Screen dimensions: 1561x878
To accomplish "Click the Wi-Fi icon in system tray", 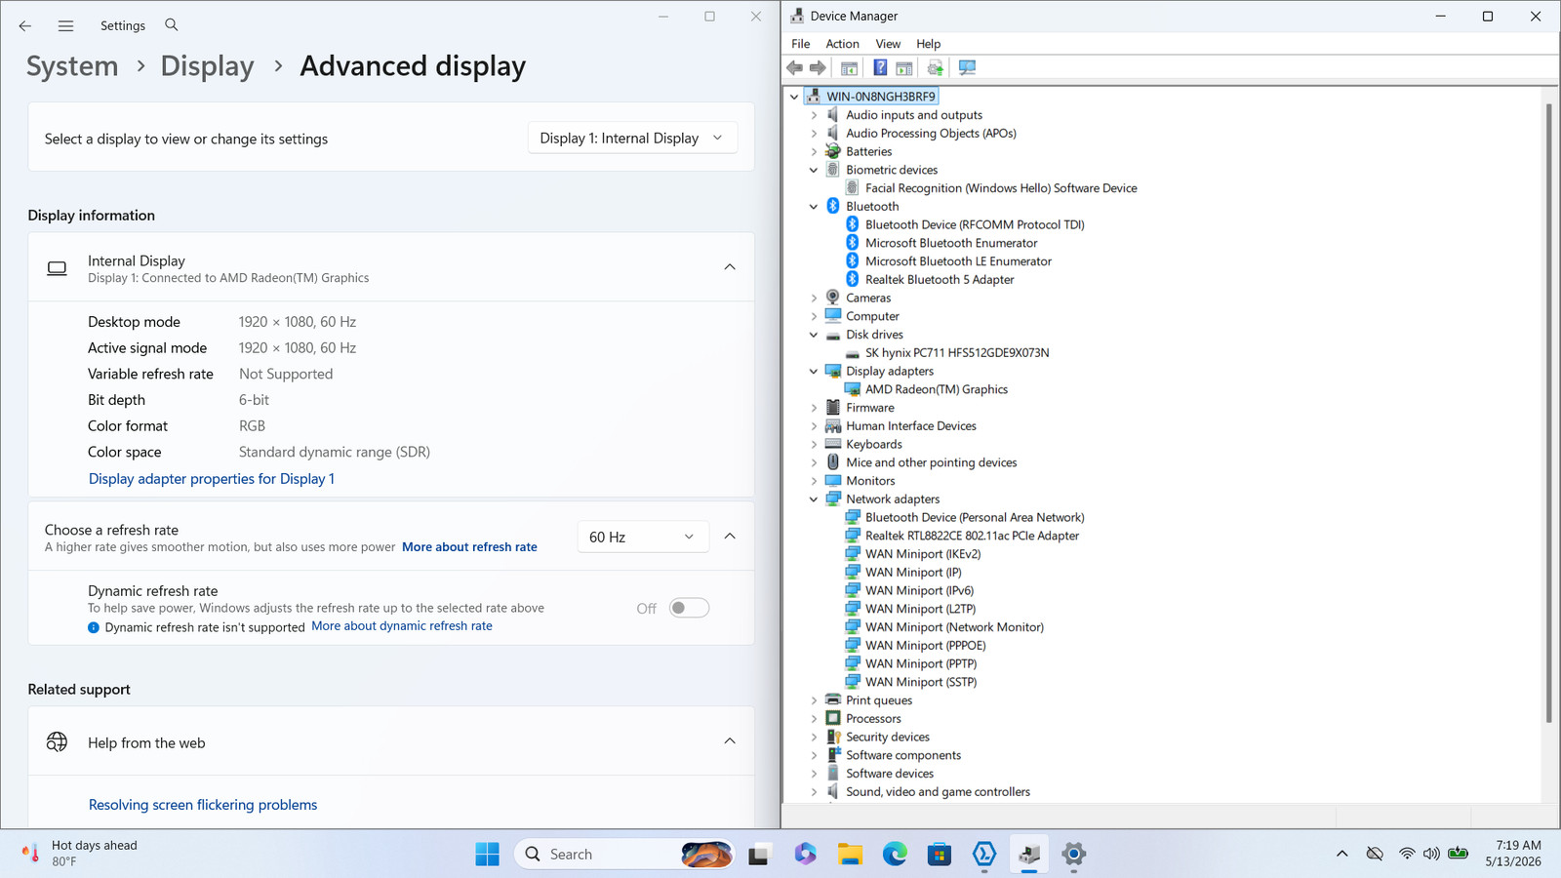I will coord(1406,854).
